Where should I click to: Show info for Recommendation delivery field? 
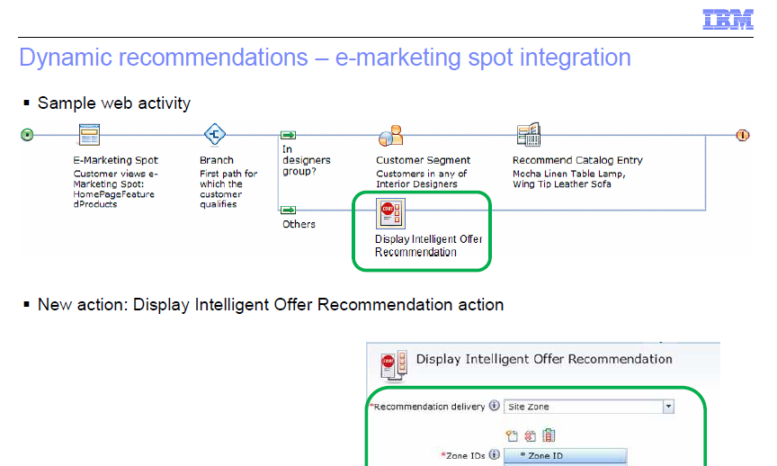(x=494, y=406)
